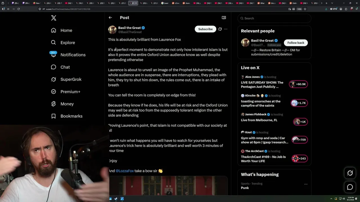Screen dimensions: 360x202
Task: Open the Money icon in sidebar
Action: (x=53, y=104)
